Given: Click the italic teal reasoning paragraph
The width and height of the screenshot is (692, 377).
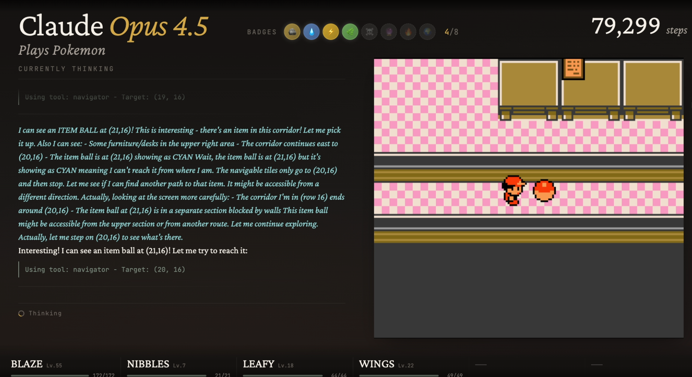Looking at the screenshot, I should [181, 184].
